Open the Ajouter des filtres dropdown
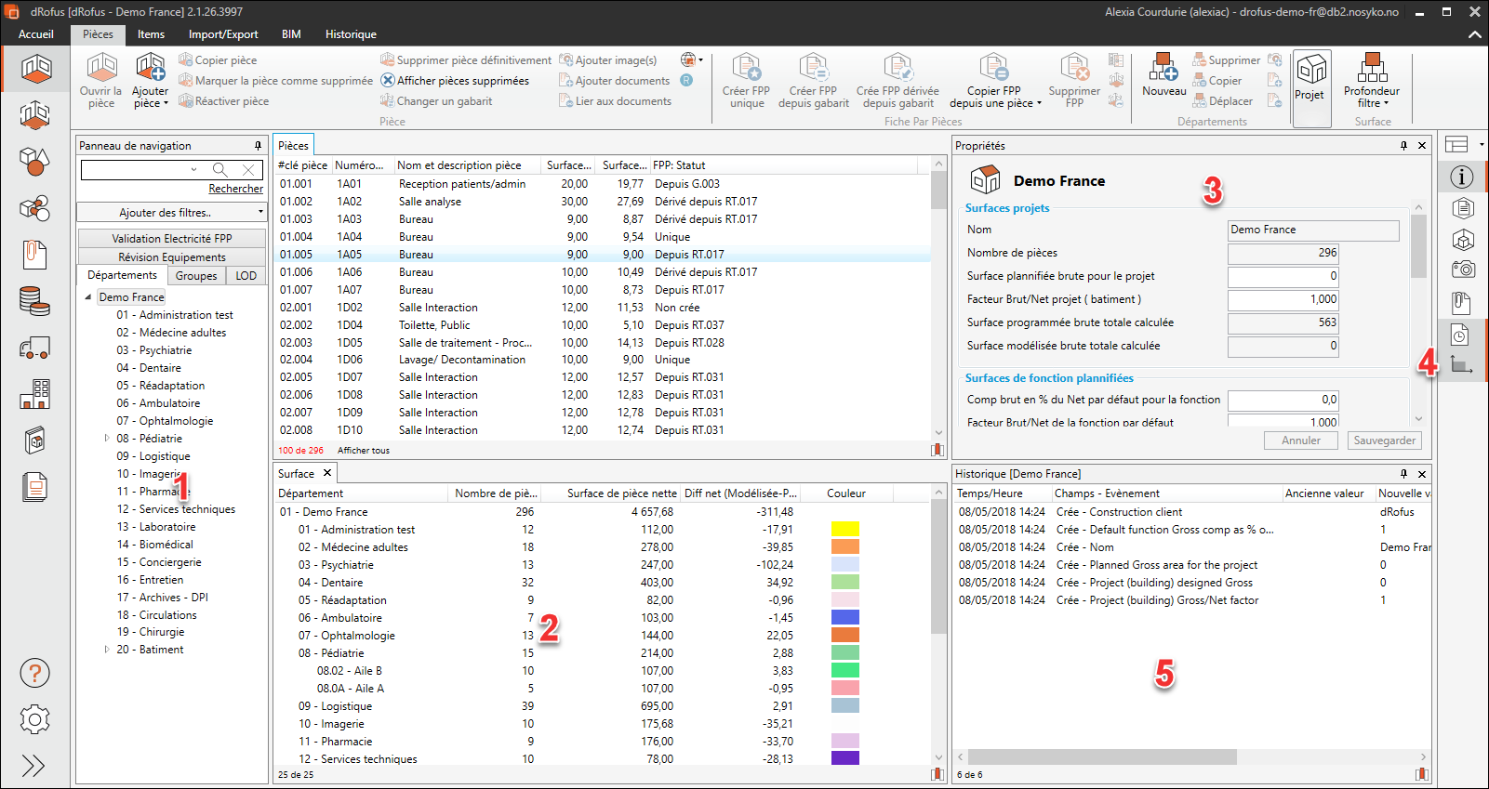This screenshot has height=789, width=1489. [171, 213]
